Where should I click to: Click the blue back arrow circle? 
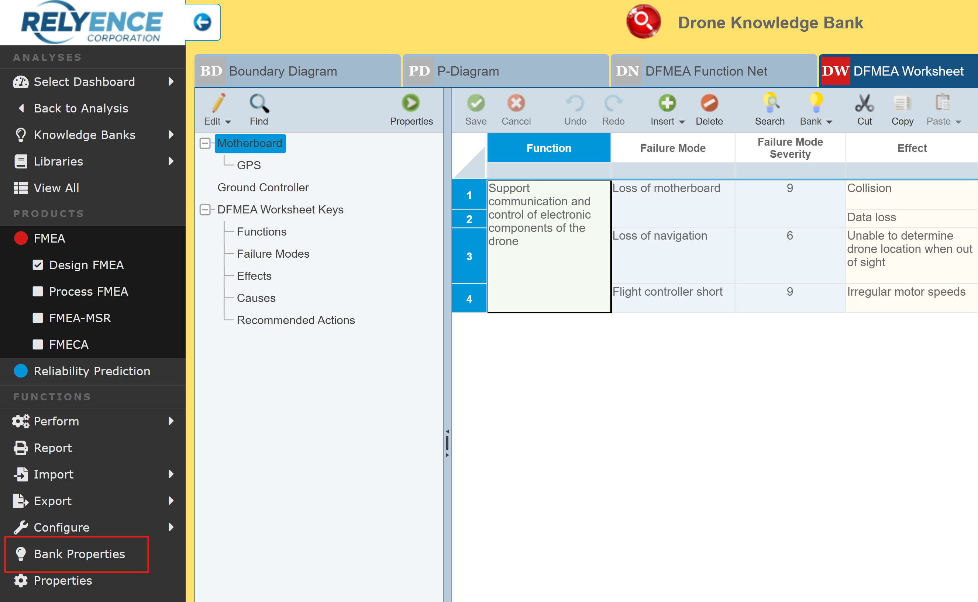203,22
